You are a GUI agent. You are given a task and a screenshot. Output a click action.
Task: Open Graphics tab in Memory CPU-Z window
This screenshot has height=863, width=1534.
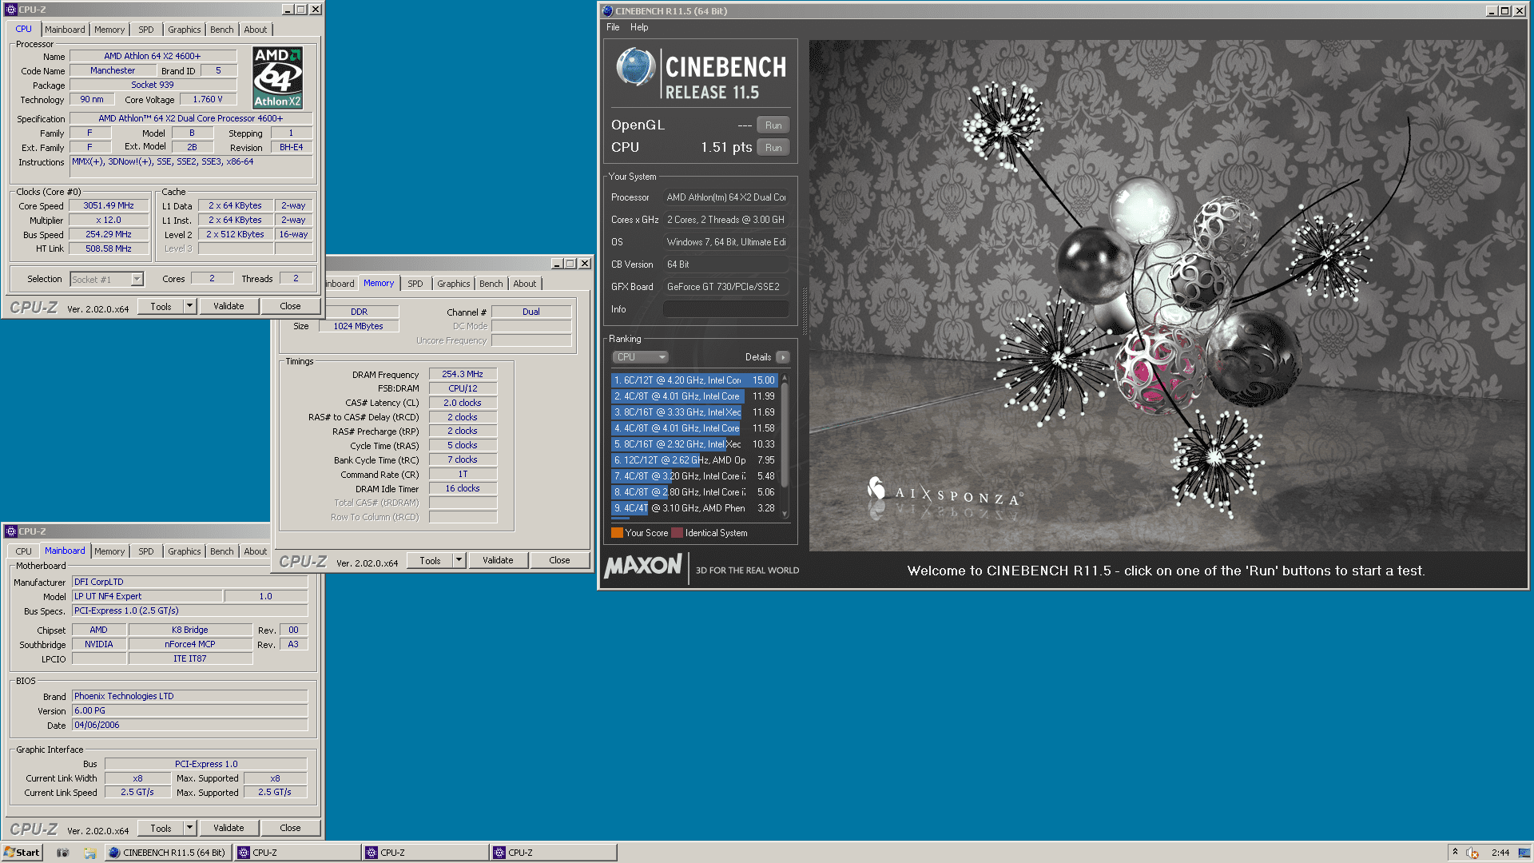[454, 284]
